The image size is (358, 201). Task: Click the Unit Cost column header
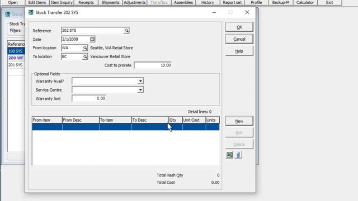194,120
